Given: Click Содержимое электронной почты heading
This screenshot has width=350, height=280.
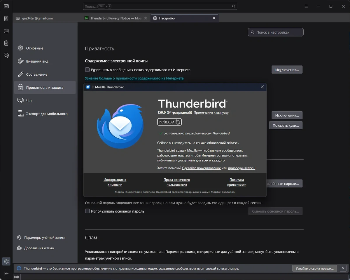Looking at the screenshot, I should 116,61.
